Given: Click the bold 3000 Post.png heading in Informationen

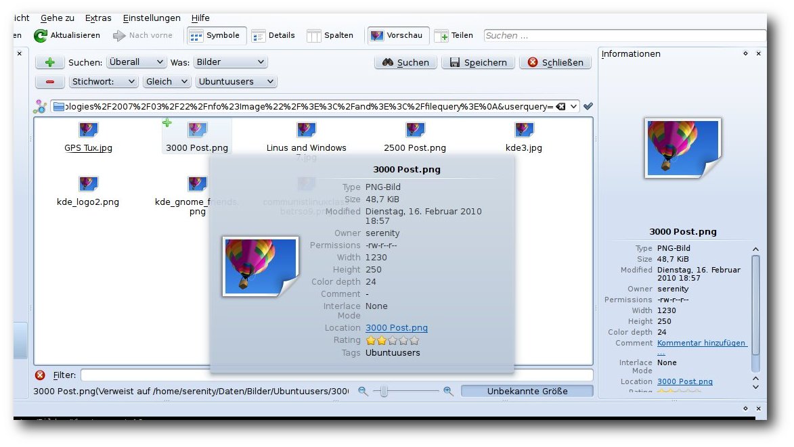Looking at the screenshot, I should tap(682, 231).
